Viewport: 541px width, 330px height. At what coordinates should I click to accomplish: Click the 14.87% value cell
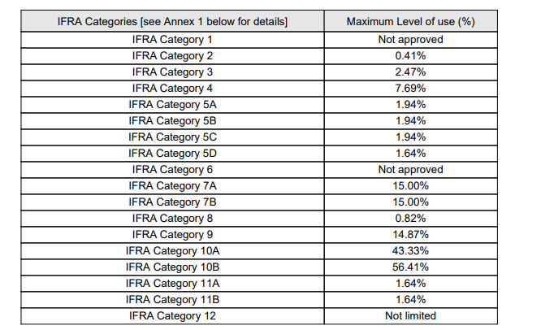tap(410, 234)
